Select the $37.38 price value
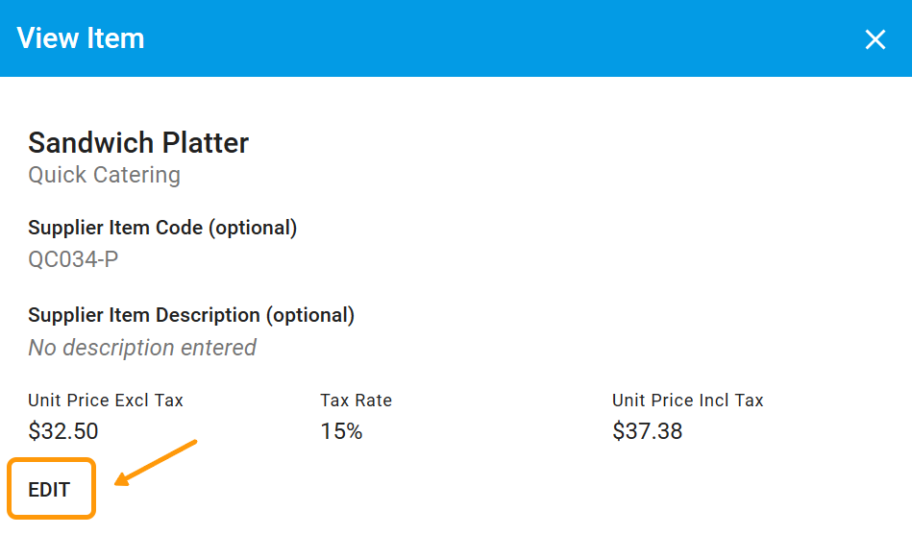 pos(647,431)
